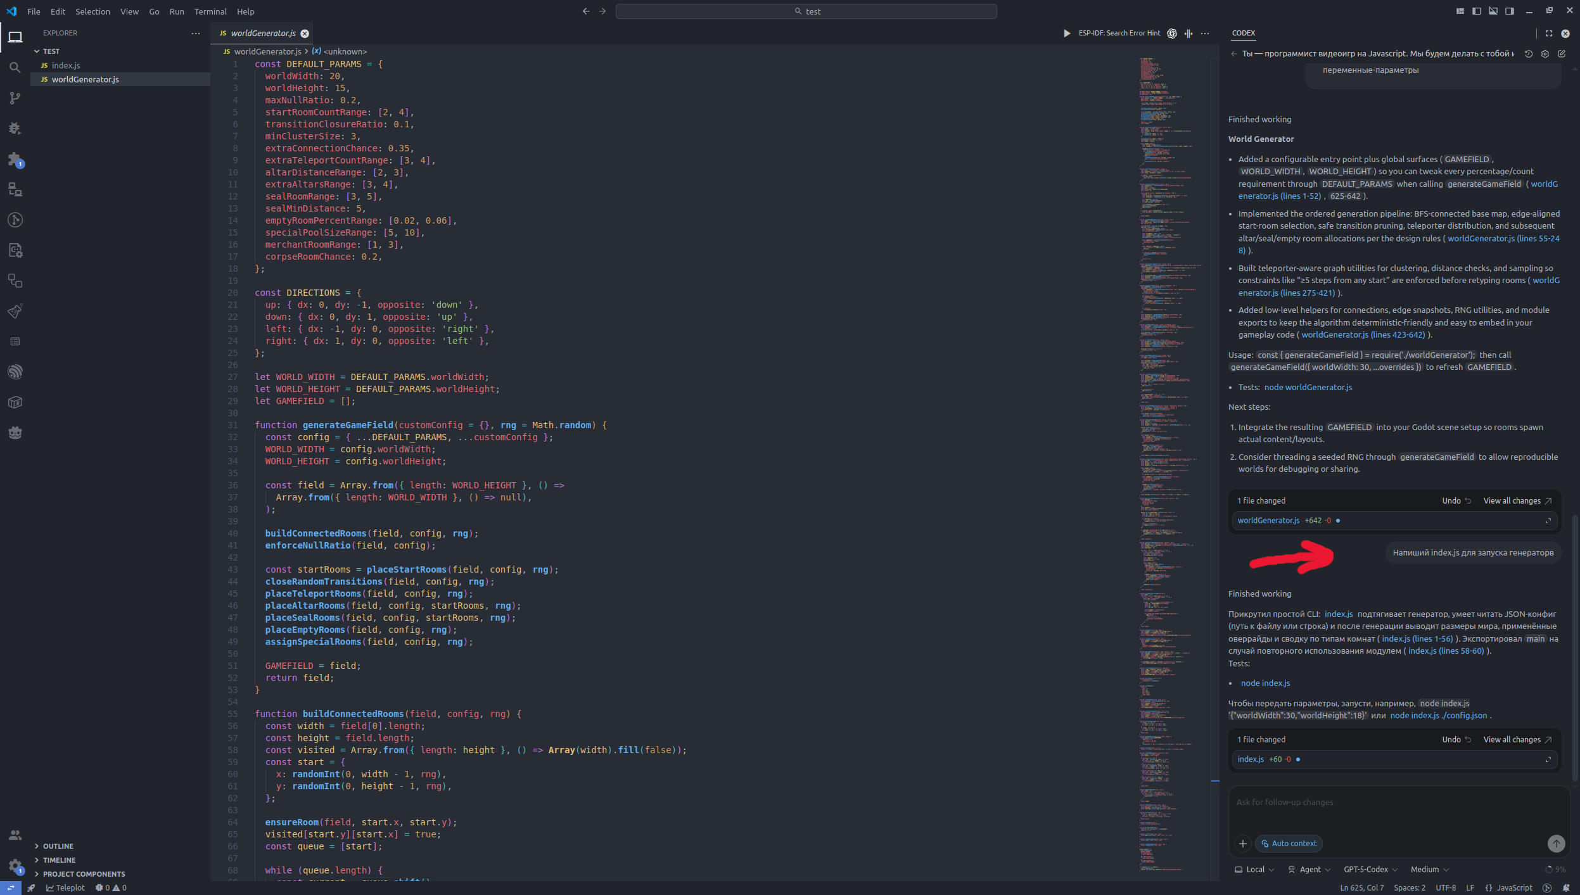Expand the OUTLINE section
The width and height of the screenshot is (1580, 895).
58,846
